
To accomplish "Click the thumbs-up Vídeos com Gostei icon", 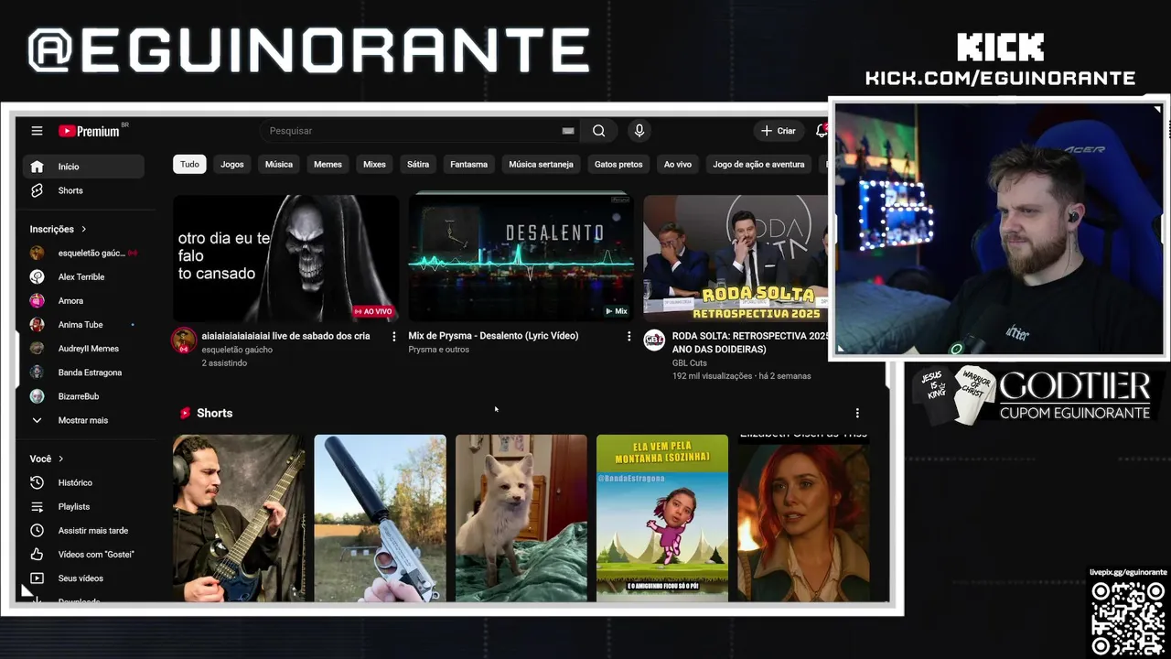I will (x=37, y=555).
